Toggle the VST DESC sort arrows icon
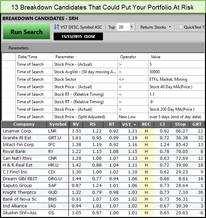Viewport: 206px width, 218px height. (57, 27)
